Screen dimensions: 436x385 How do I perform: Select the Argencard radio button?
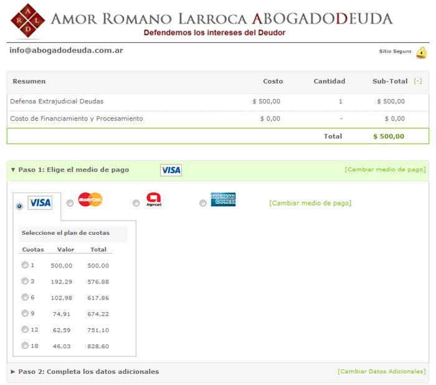(136, 203)
